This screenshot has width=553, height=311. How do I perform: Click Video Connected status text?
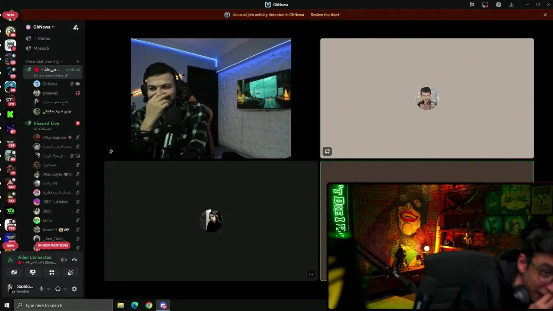[x=34, y=257]
